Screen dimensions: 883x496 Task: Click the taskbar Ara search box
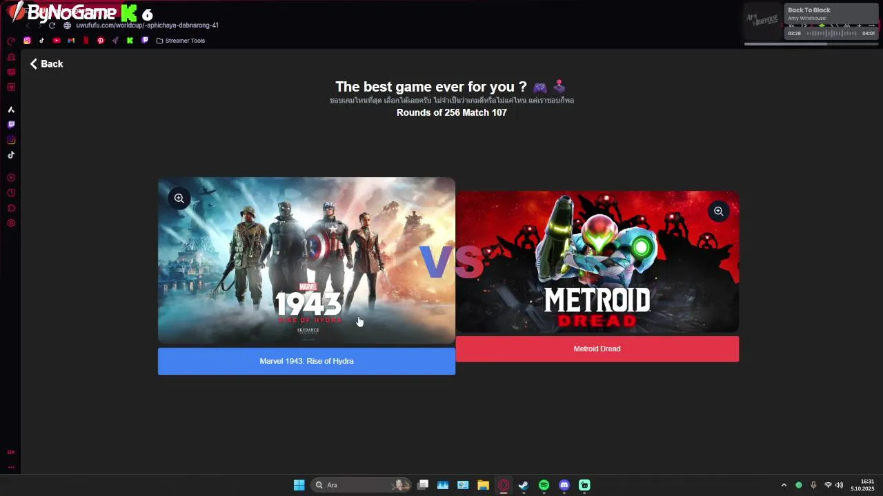pyautogui.click(x=361, y=485)
